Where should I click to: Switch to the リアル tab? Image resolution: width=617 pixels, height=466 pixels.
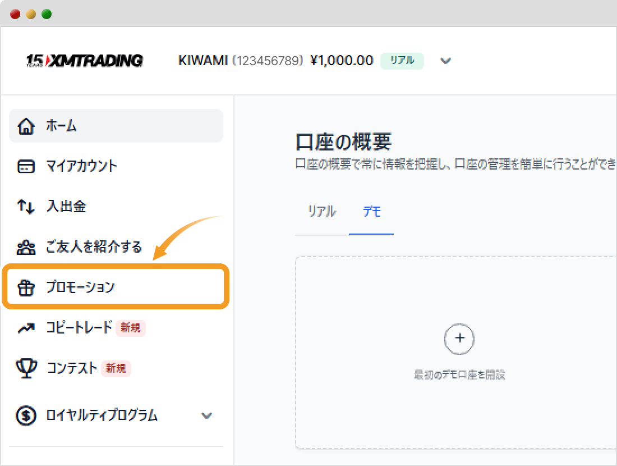pyautogui.click(x=323, y=212)
